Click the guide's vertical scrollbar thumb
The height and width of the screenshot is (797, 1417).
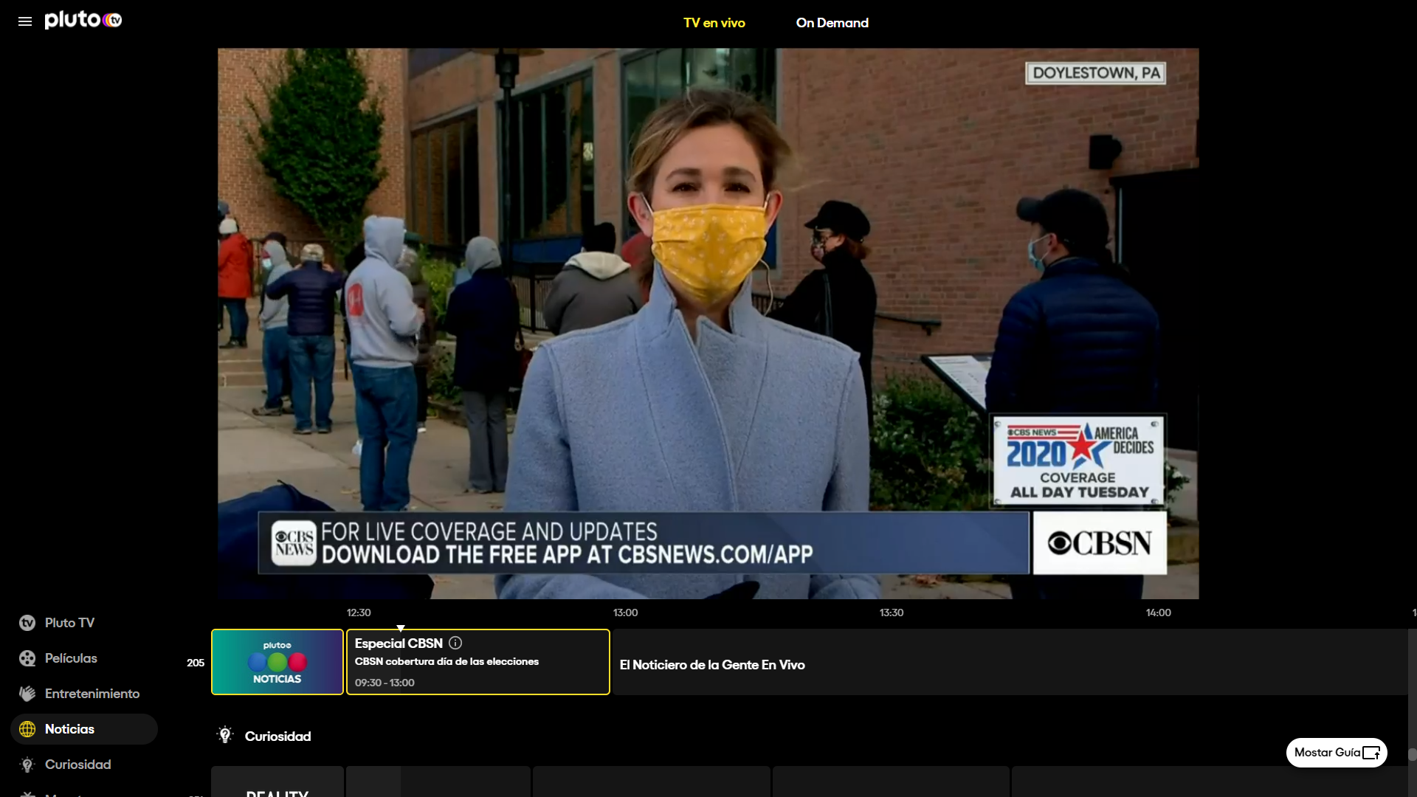(x=1412, y=754)
